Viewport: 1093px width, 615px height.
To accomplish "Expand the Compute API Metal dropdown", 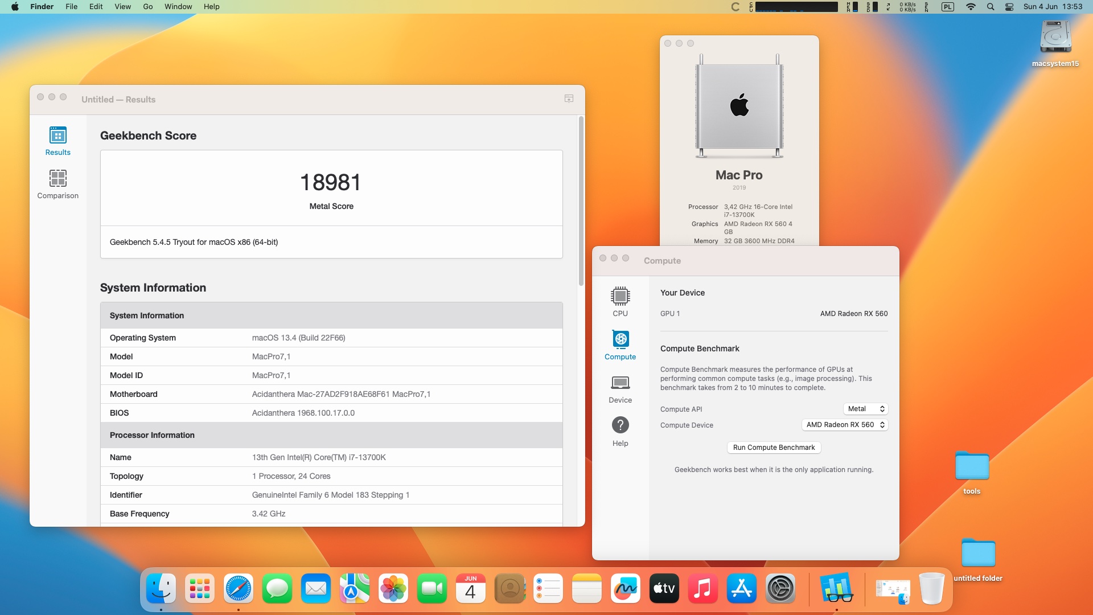I will pyautogui.click(x=865, y=409).
